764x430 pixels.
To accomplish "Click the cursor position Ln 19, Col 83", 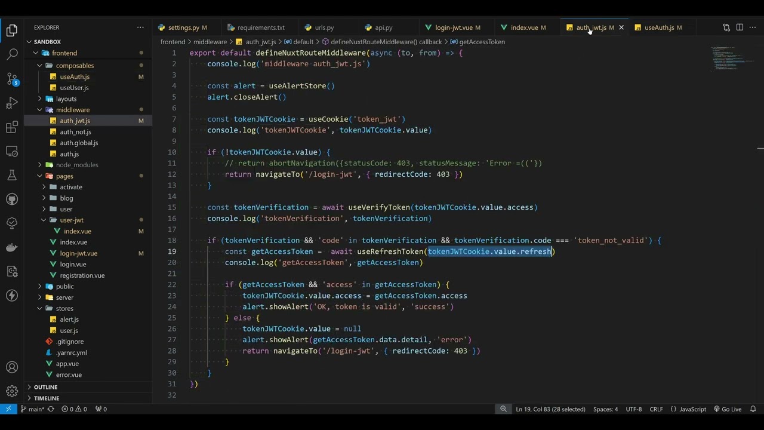I will click(x=550, y=409).
